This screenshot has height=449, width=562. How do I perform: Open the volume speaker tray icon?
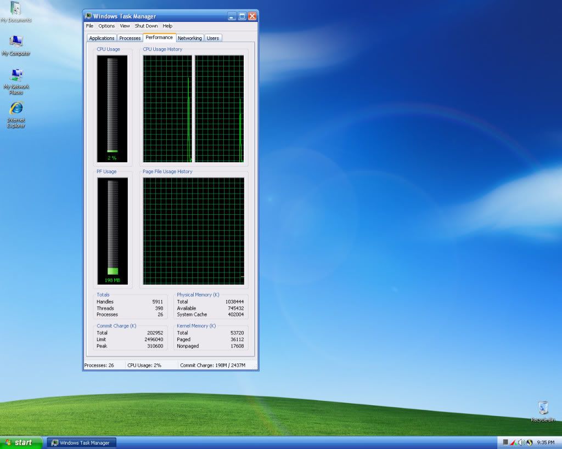[521, 442]
